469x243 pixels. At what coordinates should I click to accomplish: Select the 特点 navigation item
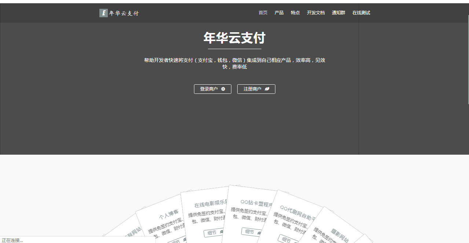coord(295,12)
